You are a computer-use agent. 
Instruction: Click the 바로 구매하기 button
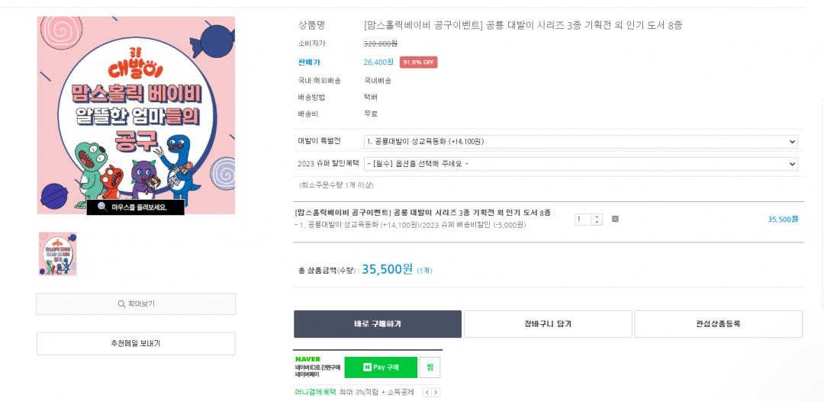coord(378,324)
